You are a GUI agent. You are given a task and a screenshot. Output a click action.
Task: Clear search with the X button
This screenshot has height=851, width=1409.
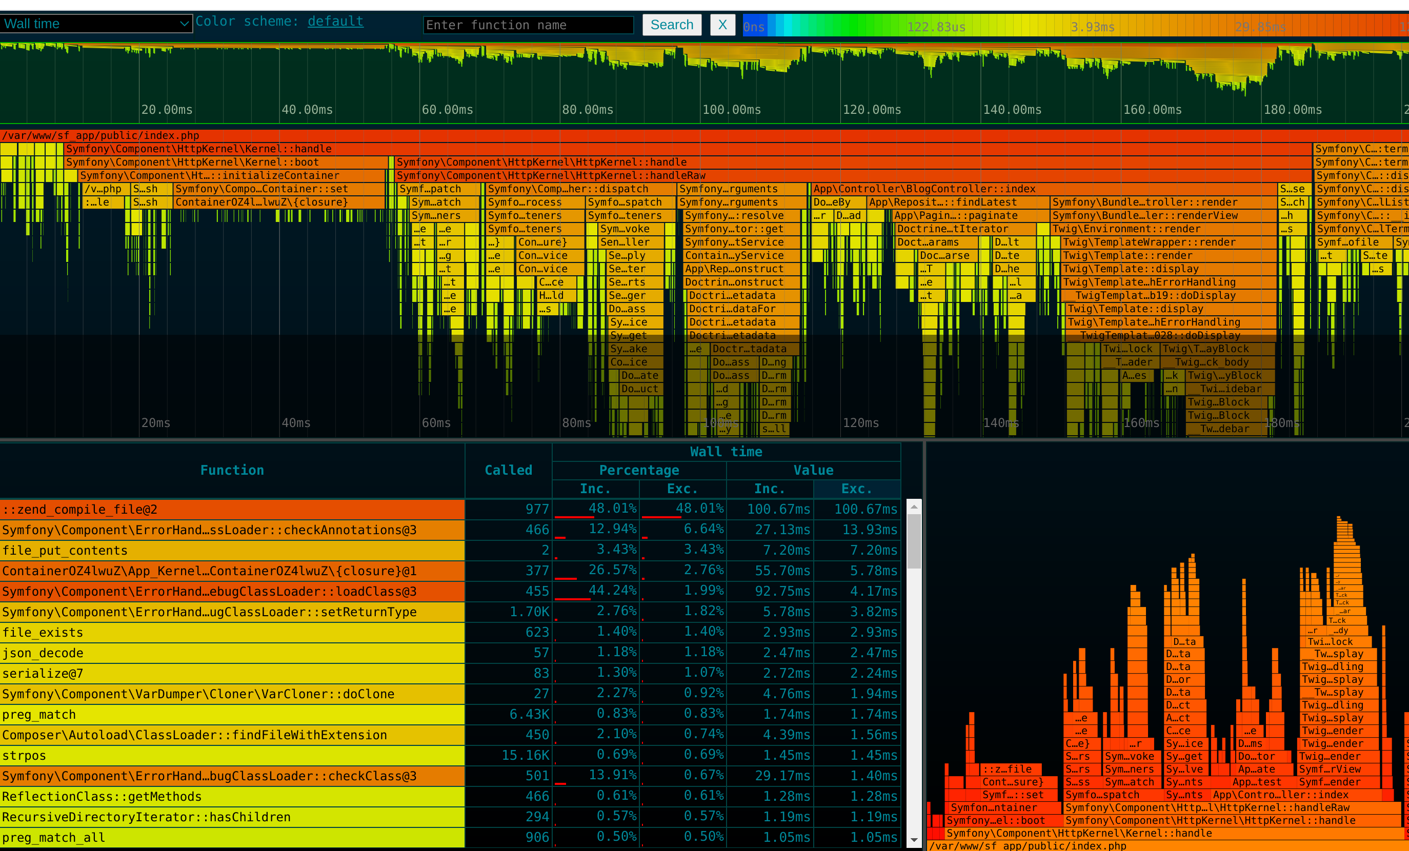click(x=722, y=25)
